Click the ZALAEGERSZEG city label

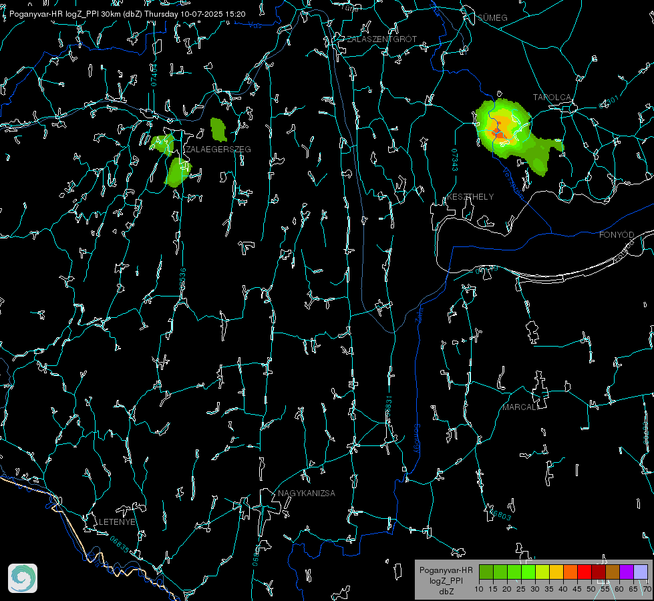(x=218, y=150)
